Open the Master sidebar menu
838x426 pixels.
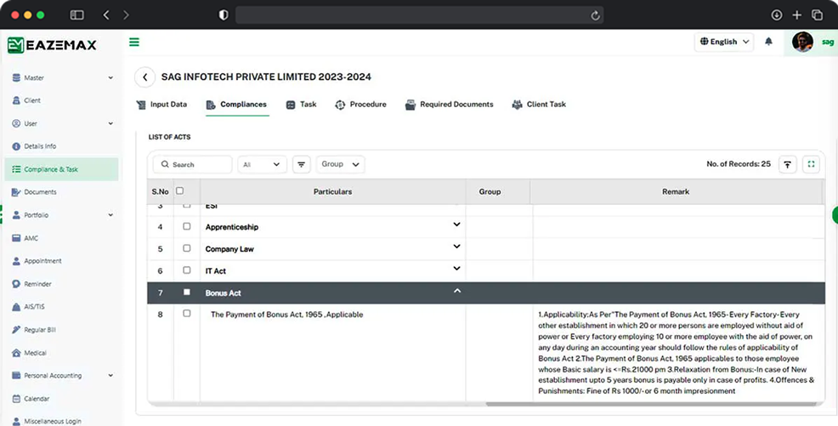(62, 77)
